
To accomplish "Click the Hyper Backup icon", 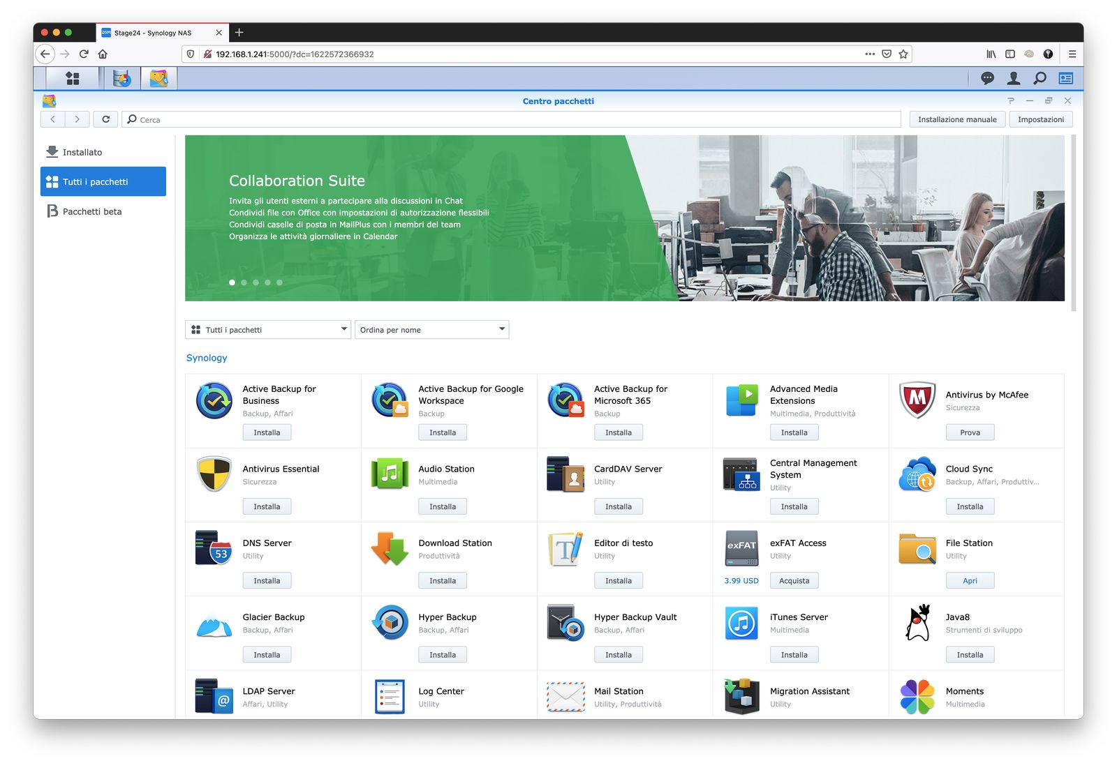I will [390, 622].
